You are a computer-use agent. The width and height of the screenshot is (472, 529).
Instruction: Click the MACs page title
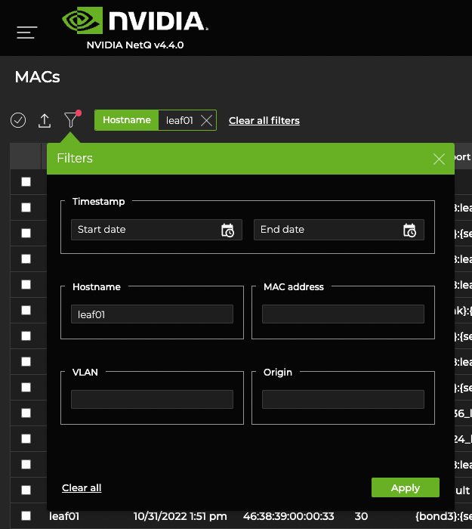(x=38, y=77)
